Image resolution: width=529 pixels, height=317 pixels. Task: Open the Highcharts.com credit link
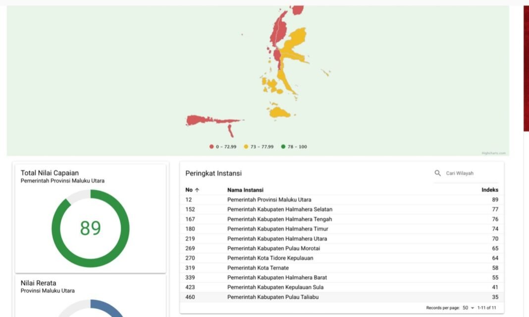[493, 153]
